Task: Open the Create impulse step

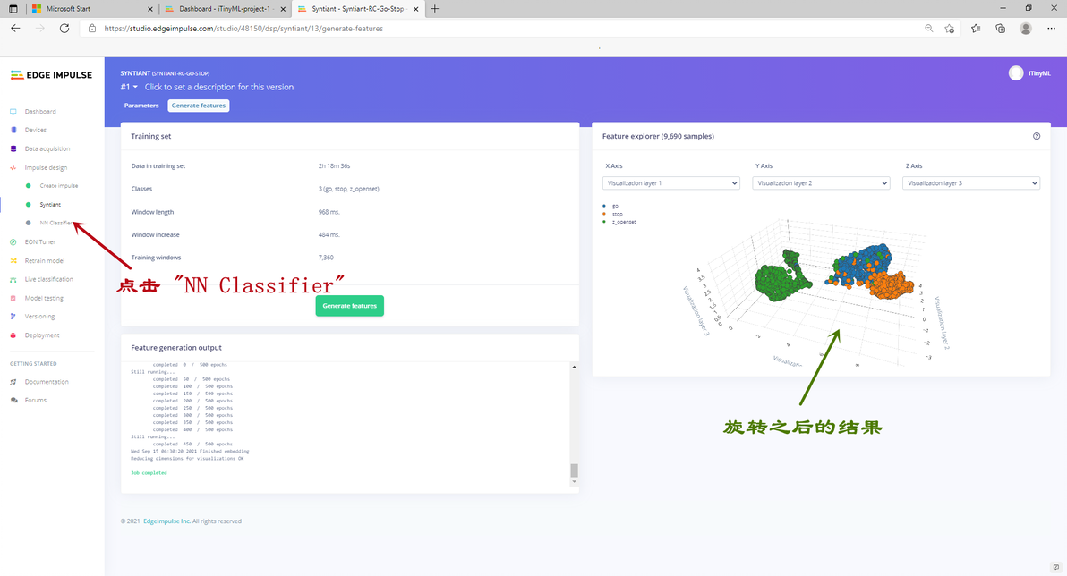Action: [58, 186]
